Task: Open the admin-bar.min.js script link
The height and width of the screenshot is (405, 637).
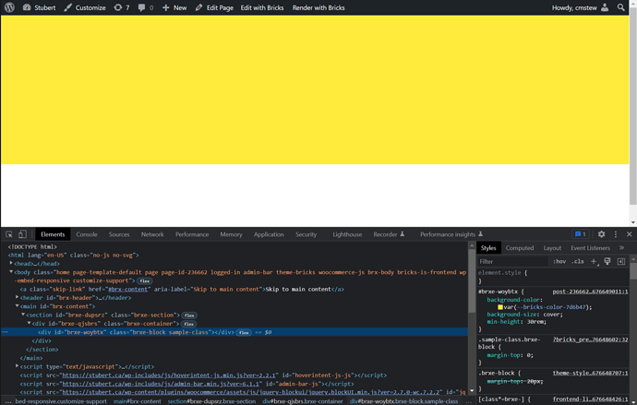Action: tap(161, 384)
